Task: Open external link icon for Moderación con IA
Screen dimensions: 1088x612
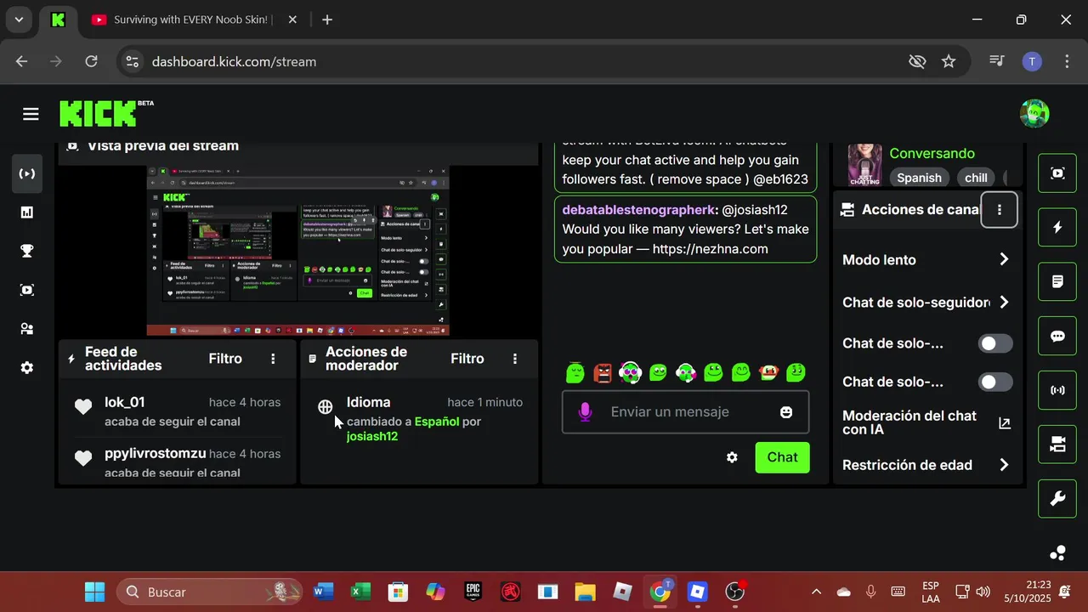Action: [x=1004, y=422]
